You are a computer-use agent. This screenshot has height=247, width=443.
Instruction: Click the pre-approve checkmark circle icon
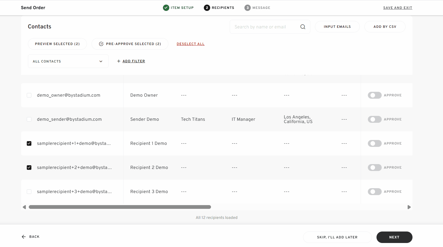pos(101,44)
